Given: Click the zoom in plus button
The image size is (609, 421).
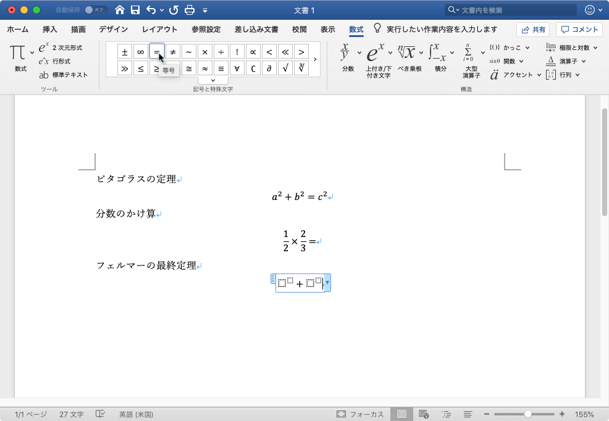Looking at the screenshot, I should pyautogui.click(x=561, y=414).
